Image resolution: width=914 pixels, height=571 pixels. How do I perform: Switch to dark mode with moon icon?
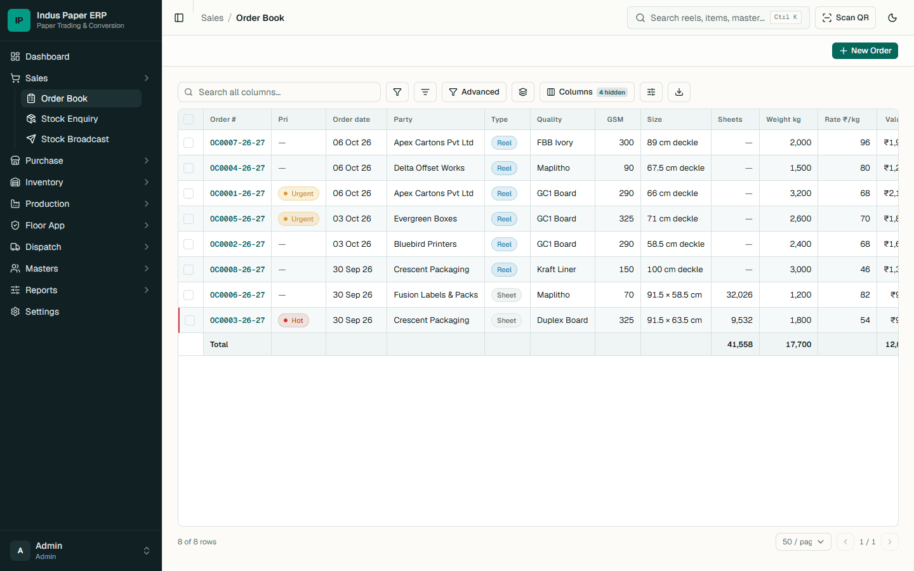892,18
